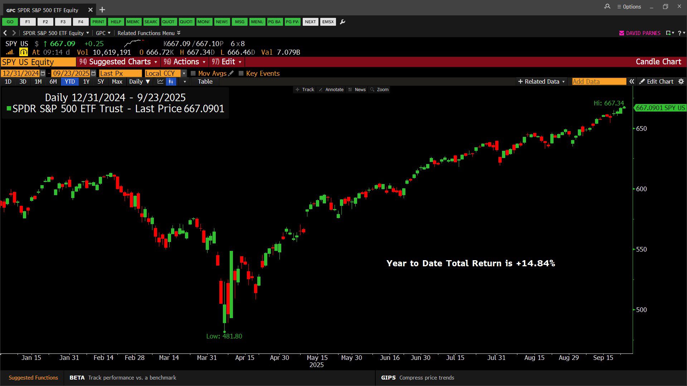This screenshot has height=386, width=687.
Task: Enable the Key Events checkbox
Action: (x=241, y=73)
